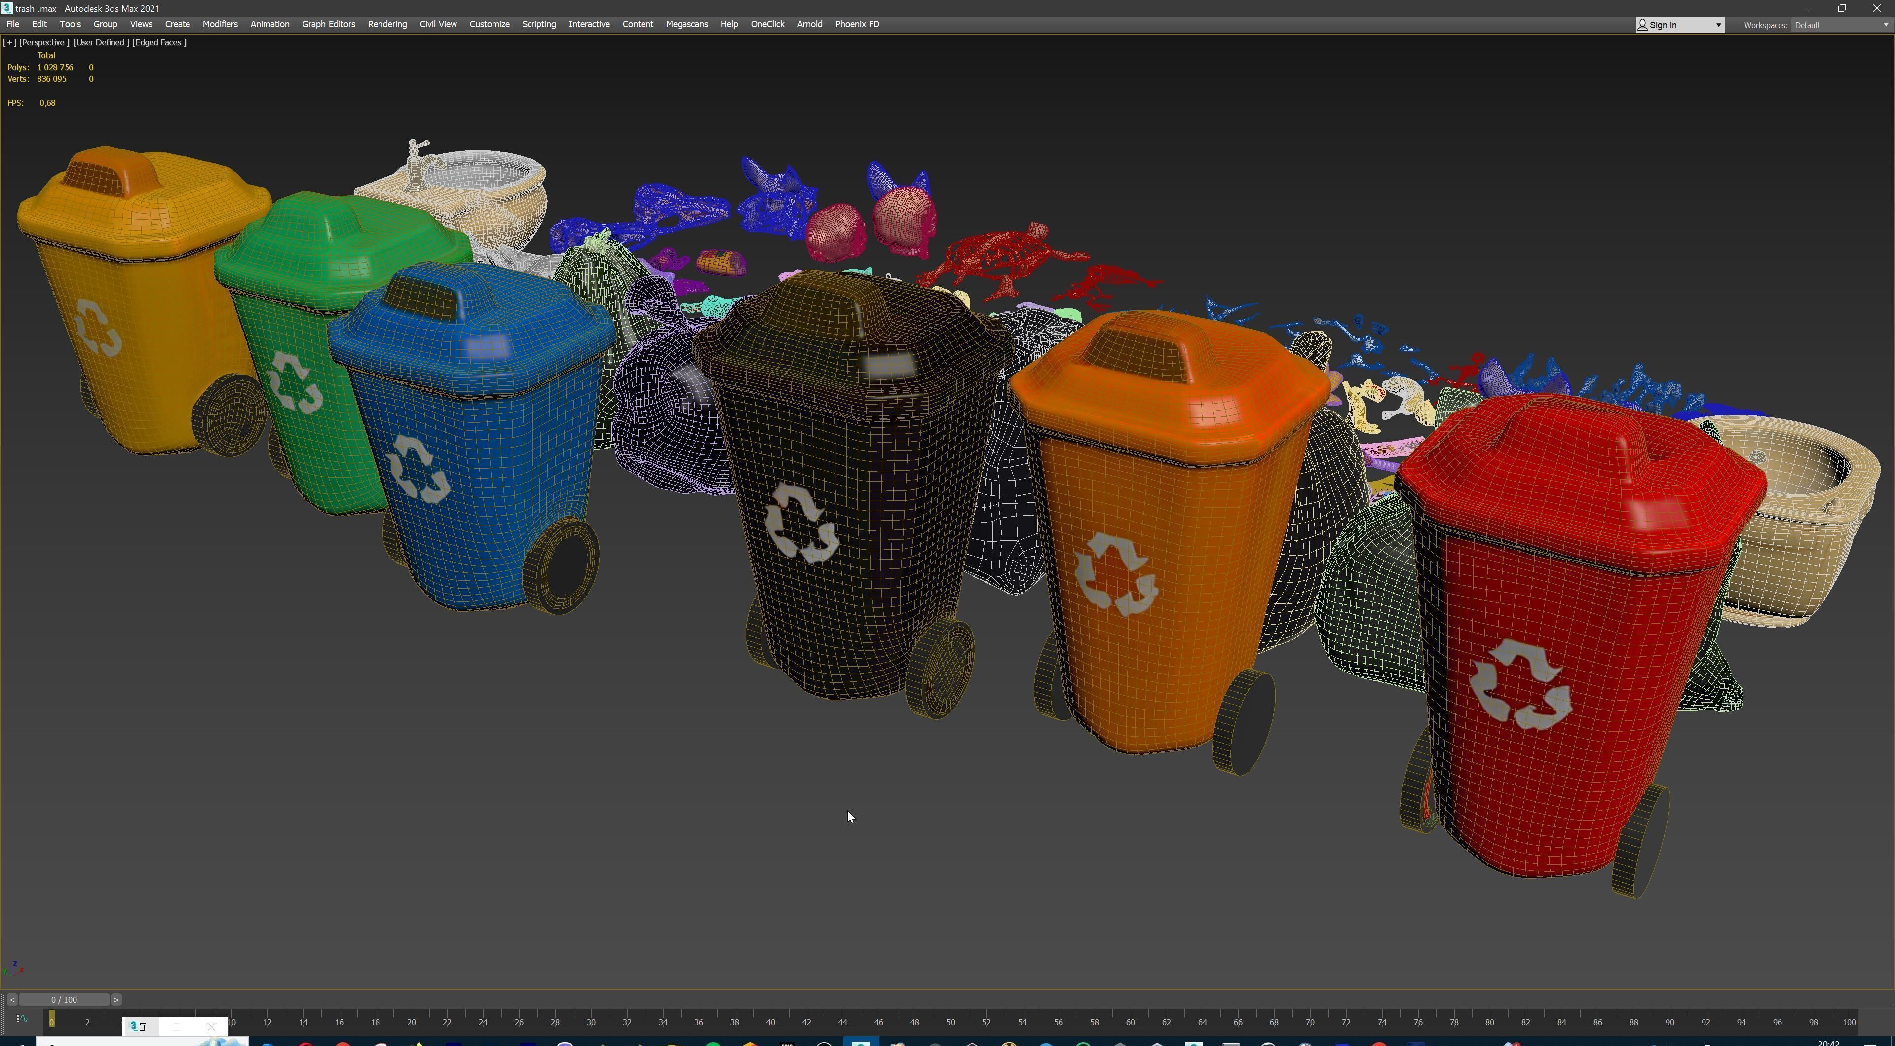
Task: Click the FPS value 0,68
Action: (48, 103)
